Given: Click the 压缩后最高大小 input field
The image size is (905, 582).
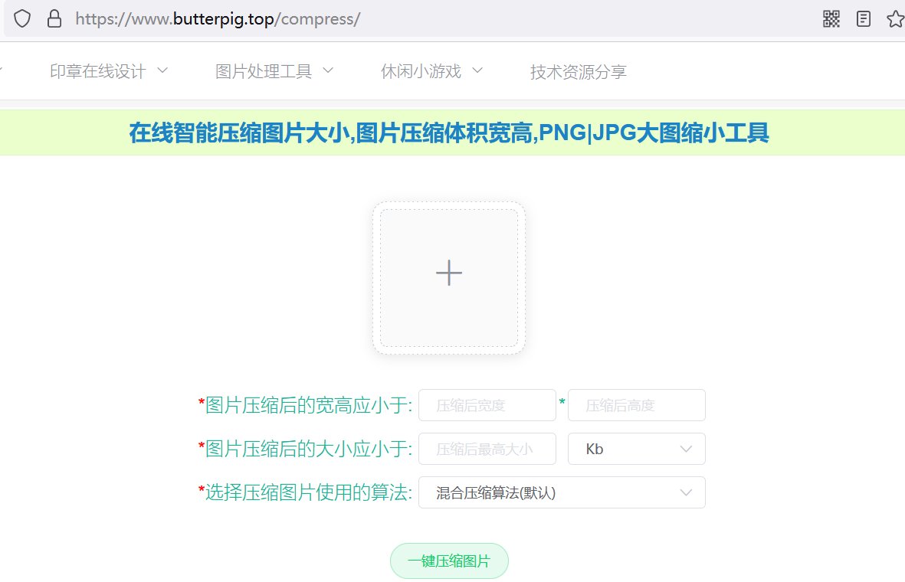Looking at the screenshot, I should [x=487, y=449].
